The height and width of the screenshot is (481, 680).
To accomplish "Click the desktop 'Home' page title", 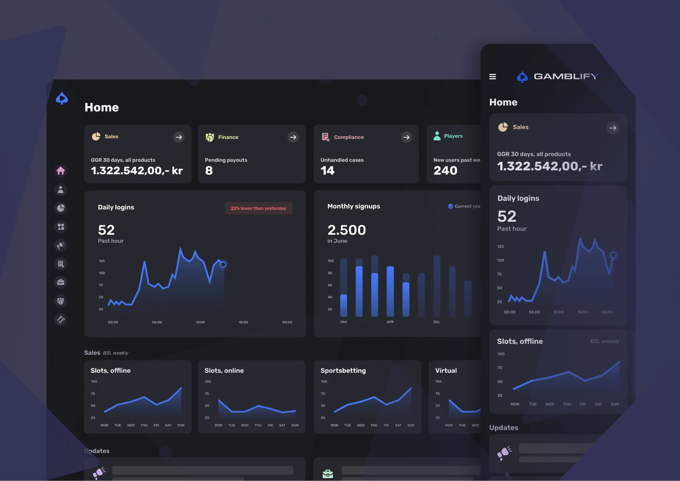I will [101, 108].
